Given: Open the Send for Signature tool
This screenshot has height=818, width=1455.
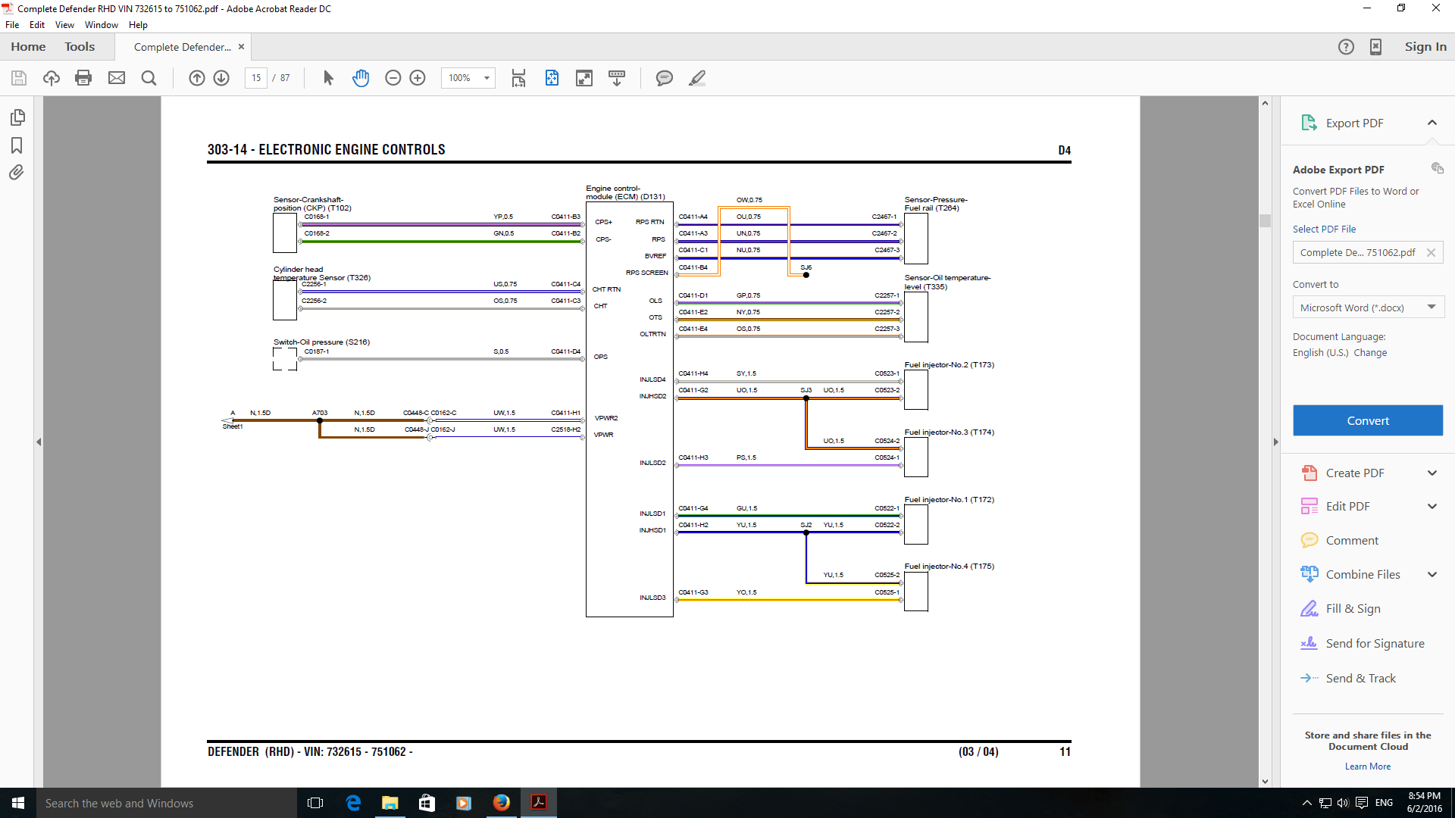Looking at the screenshot, I should pyautogui.click(x=1363, y=644).
